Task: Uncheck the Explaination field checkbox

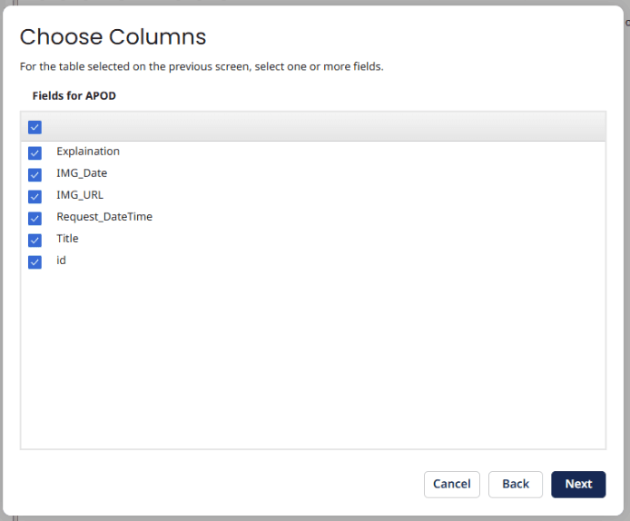Action: coord(34,152)
